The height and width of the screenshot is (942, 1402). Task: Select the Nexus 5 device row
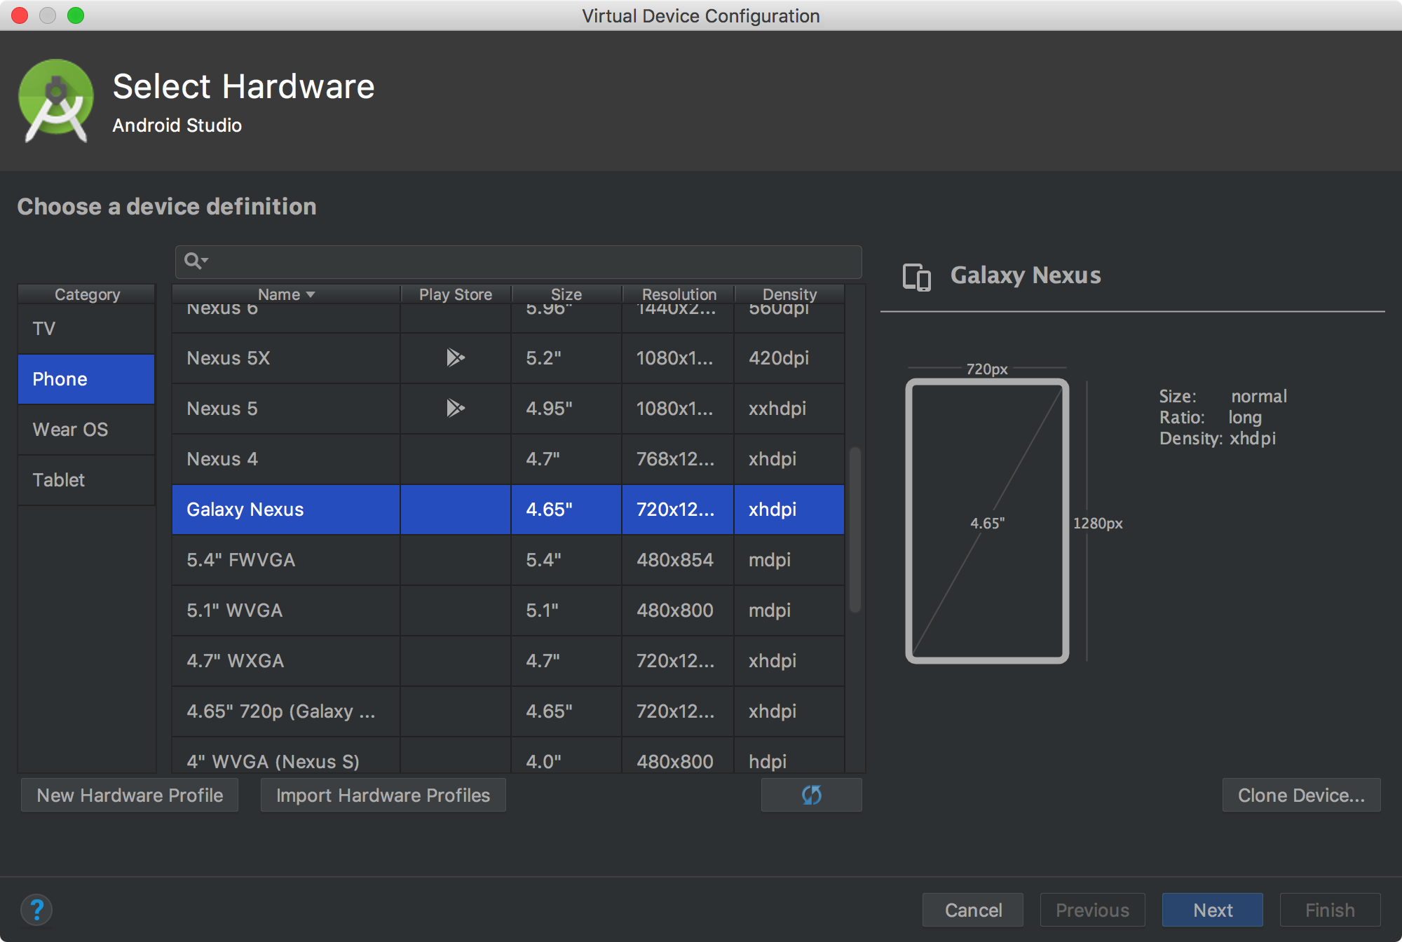pos(508,409)
